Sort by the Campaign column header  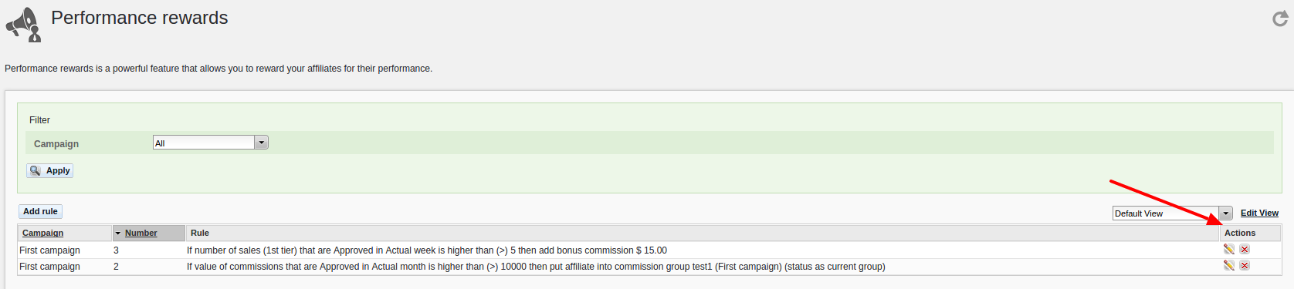pyautogui.click(x=42, y=233)
